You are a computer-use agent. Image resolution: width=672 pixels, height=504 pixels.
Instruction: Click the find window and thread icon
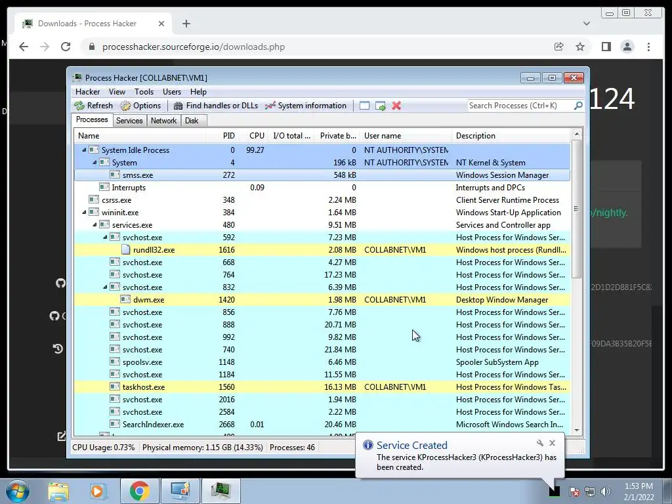coord(380,106)
